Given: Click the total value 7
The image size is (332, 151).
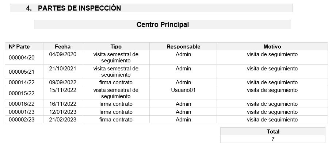Looking at the screenshot, I should click(x=273, y=139).
